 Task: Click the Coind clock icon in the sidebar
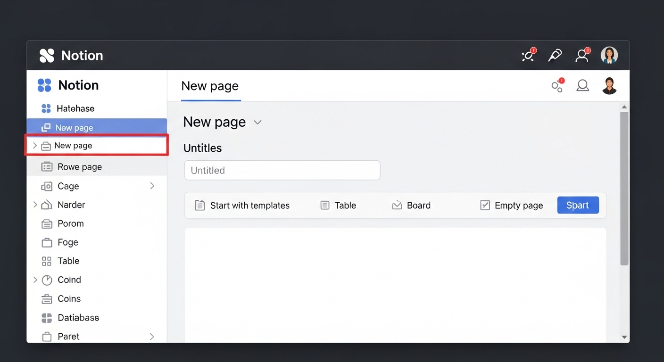tap(47, 280)
